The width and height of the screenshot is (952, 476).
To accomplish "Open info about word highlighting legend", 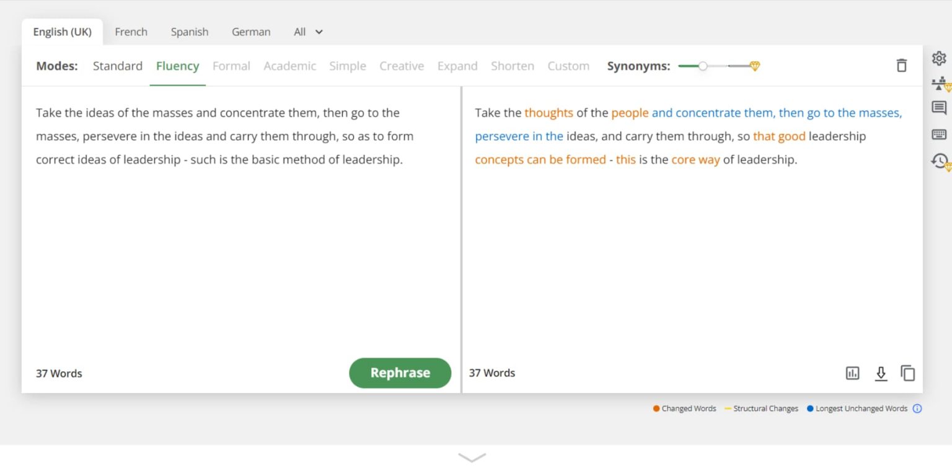I will [x=917, y=408].
